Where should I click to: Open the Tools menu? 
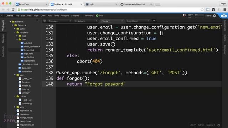[56, 16]
